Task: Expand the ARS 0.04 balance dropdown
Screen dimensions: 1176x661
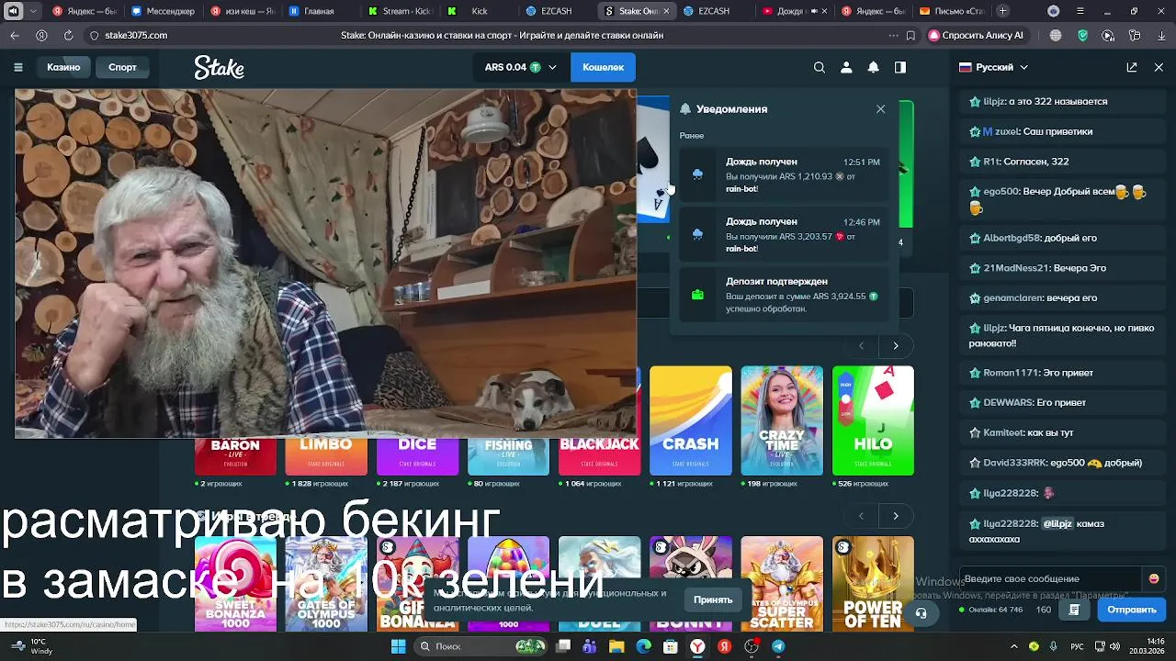Action: (x=521, y=67)
